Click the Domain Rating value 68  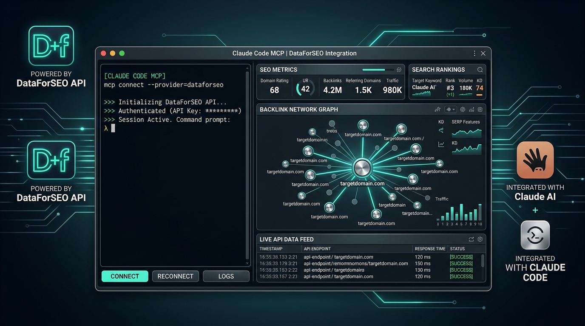point(275,90)
